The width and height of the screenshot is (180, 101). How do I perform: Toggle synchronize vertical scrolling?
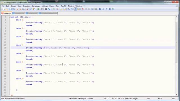[61, 9]
